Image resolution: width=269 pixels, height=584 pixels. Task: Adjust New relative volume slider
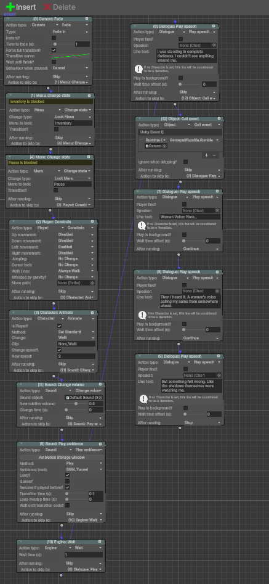[x=76, y=404]
